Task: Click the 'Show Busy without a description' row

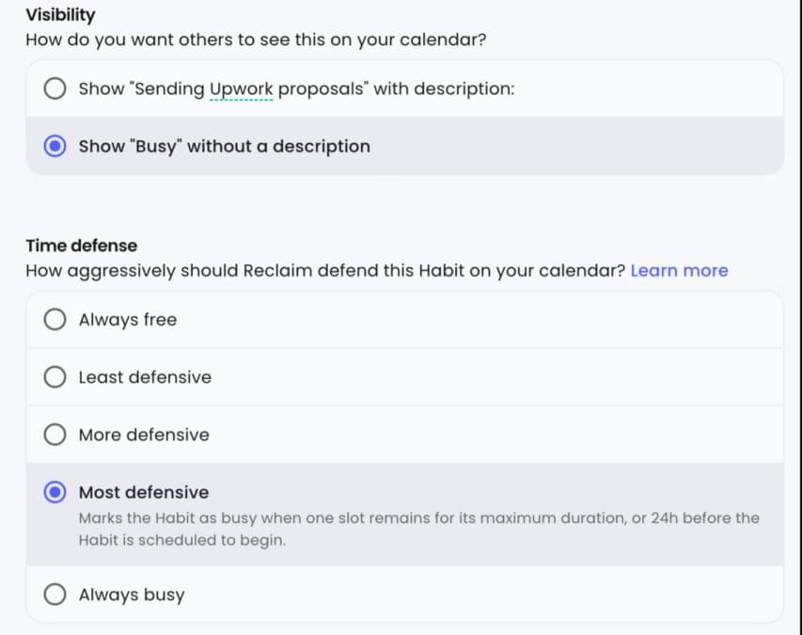Action: 222,147
